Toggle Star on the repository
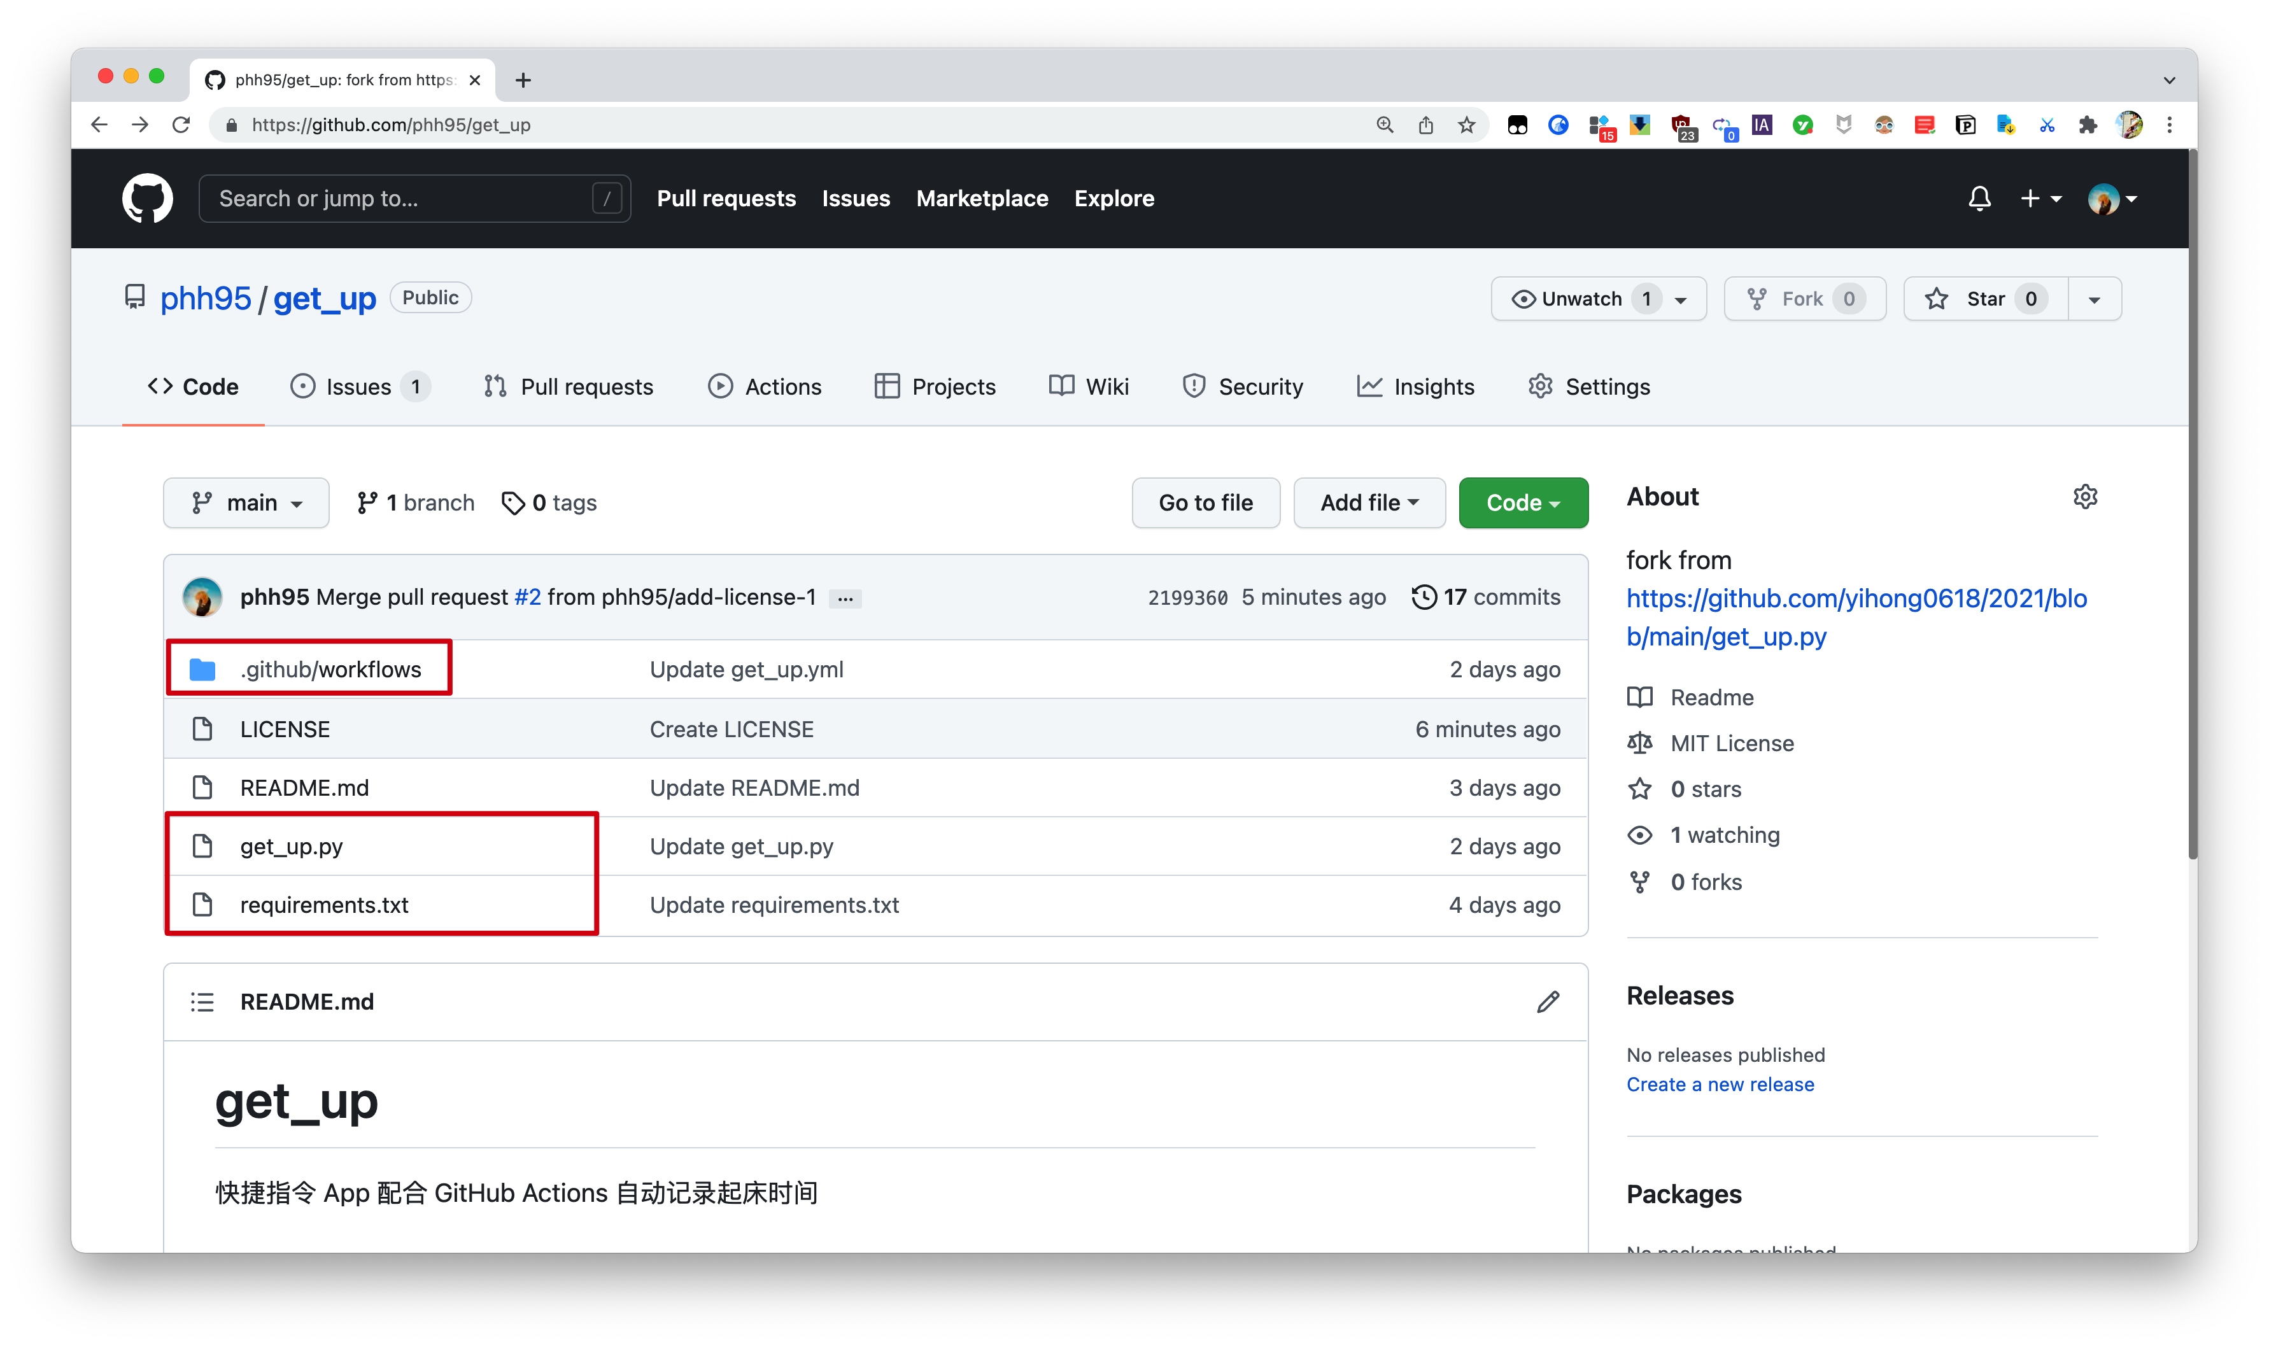This screenshot has height=1347, width=2269. click(x=1985, y=299)
